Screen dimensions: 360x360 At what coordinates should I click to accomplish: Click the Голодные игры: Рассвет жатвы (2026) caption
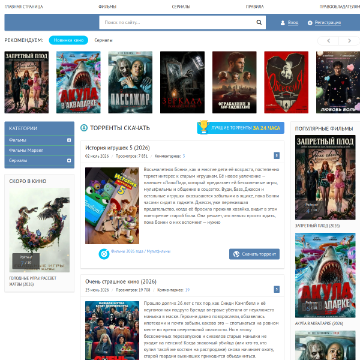32,281
